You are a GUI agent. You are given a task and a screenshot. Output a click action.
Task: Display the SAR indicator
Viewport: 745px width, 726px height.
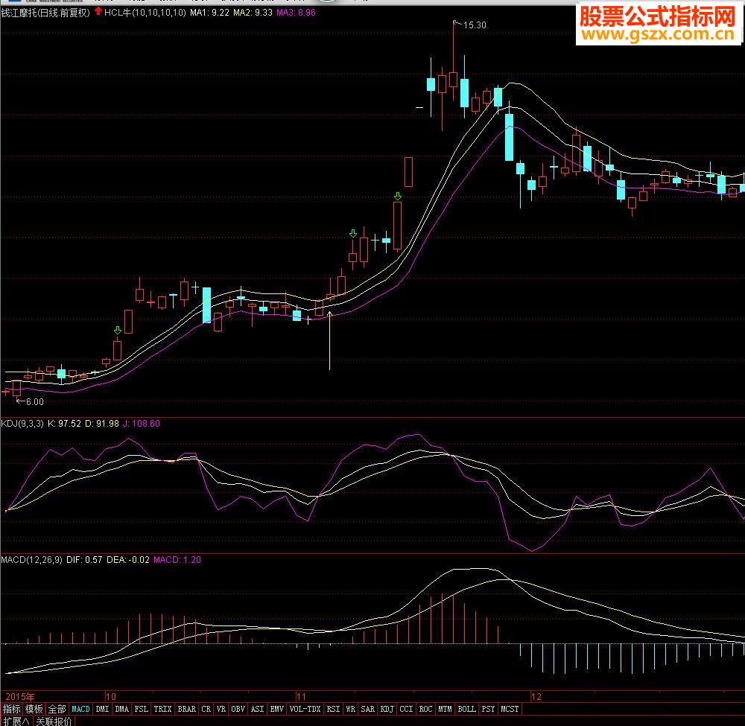click(x=368, y=709)
